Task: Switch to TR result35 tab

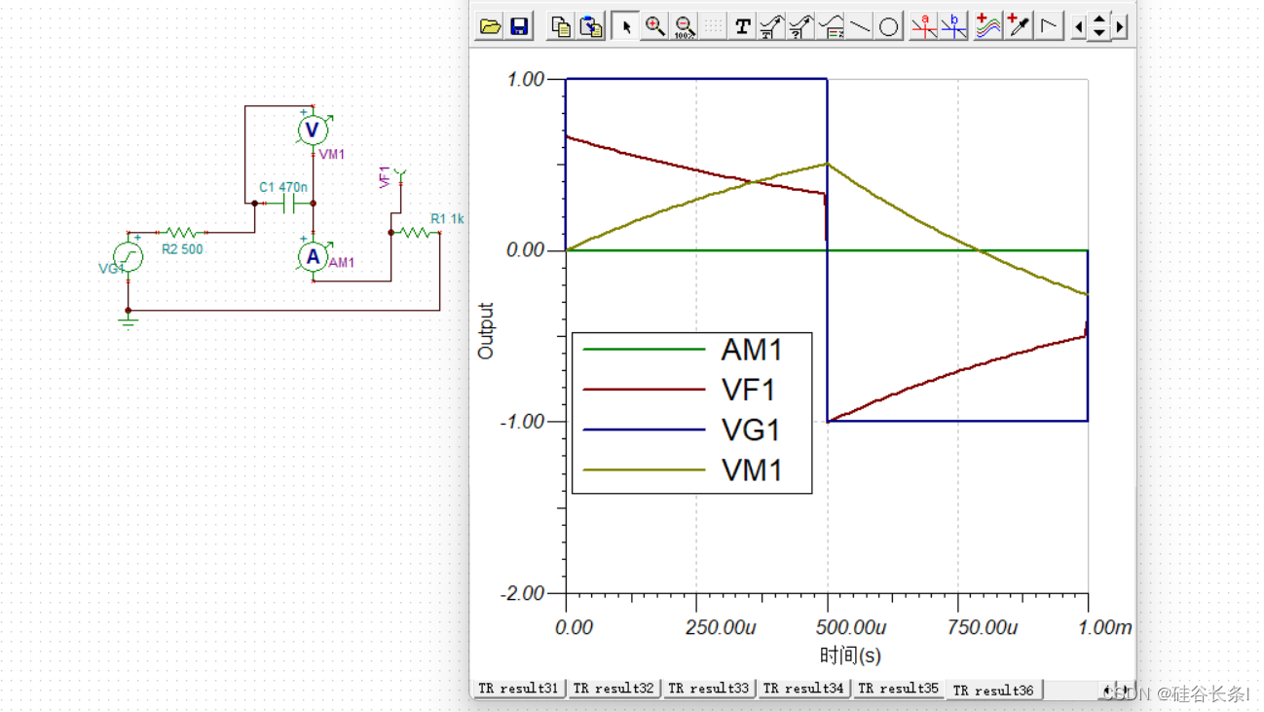Action: [899, 689]
